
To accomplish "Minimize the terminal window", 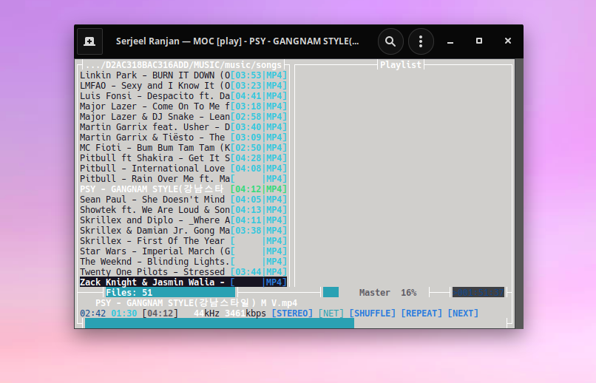I will pos(450,41).
